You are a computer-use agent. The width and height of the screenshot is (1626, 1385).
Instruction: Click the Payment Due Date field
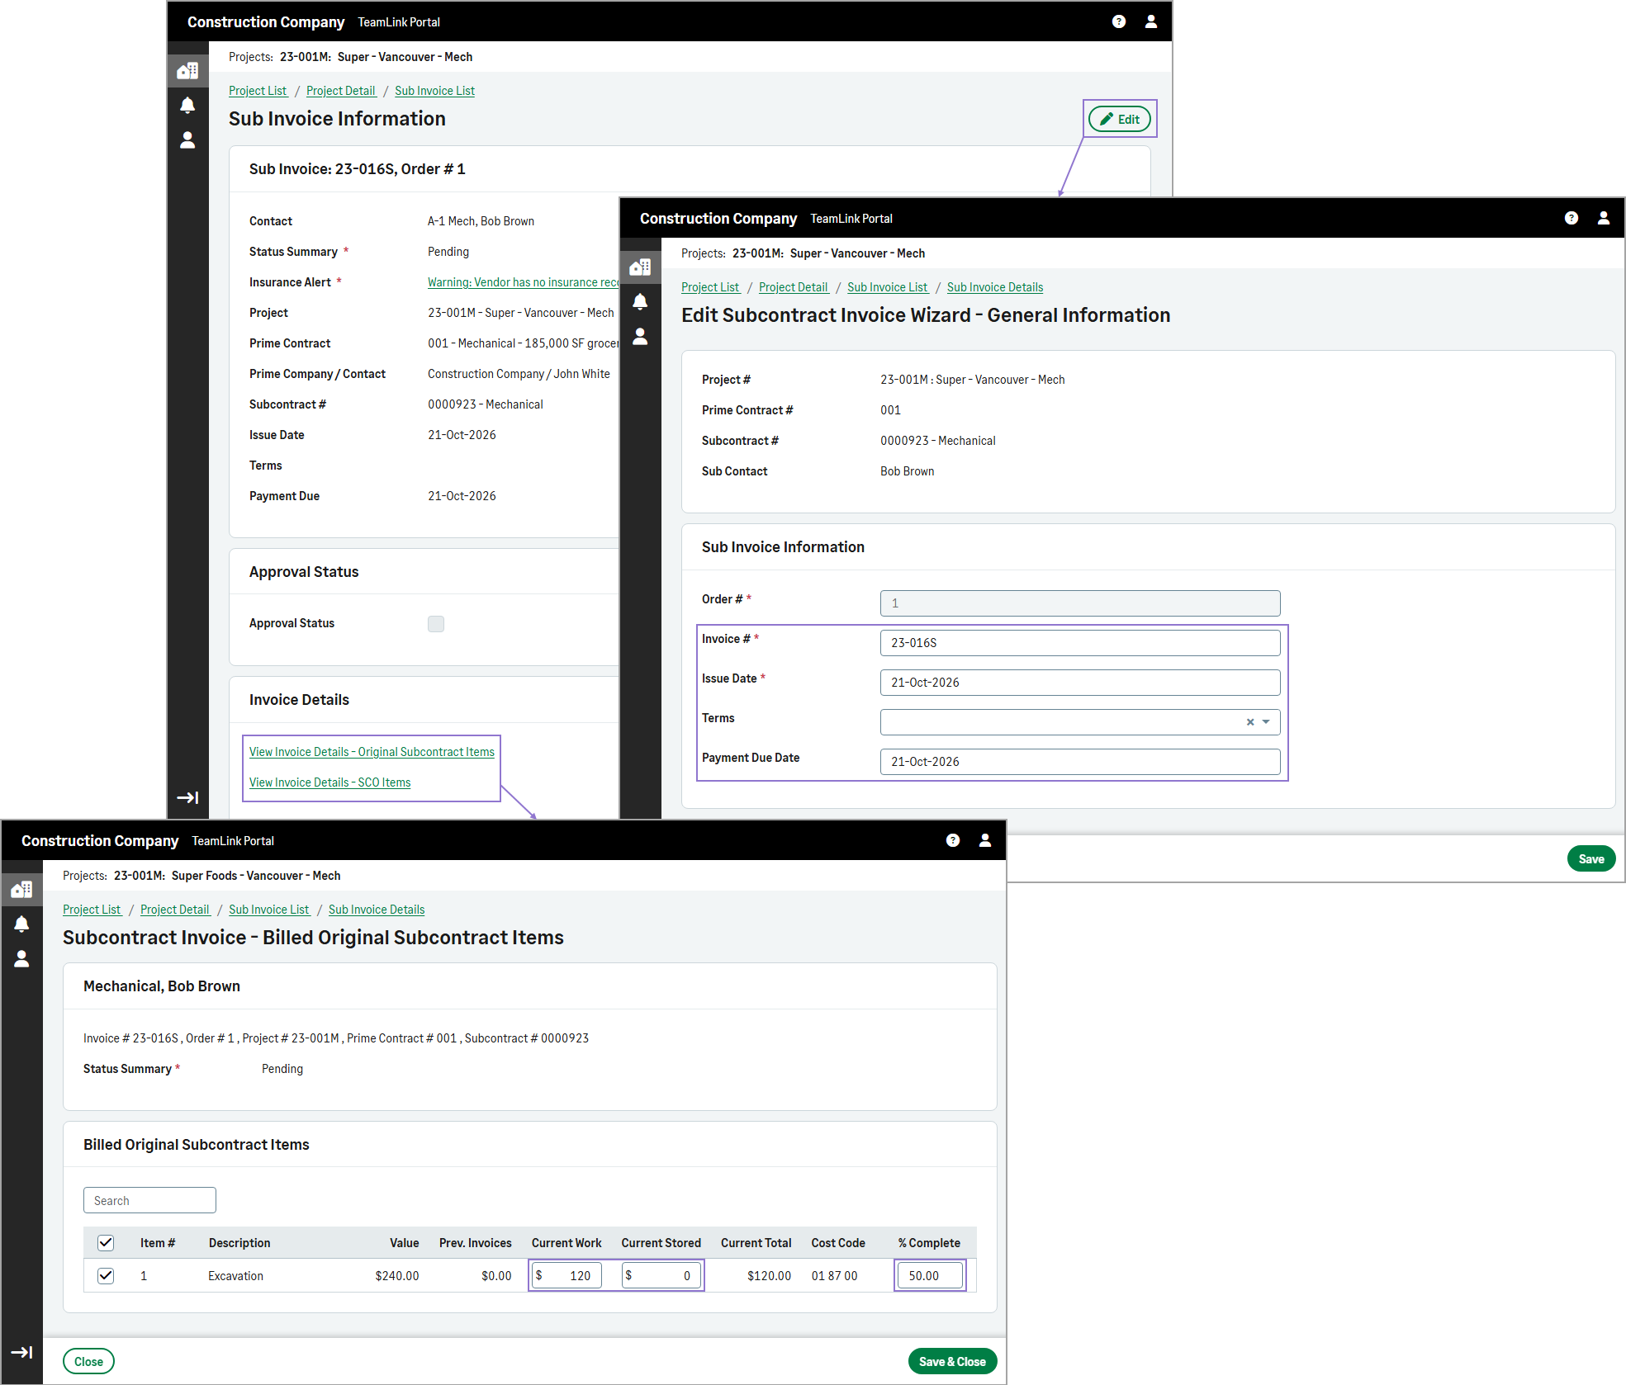pos(1080,762)
